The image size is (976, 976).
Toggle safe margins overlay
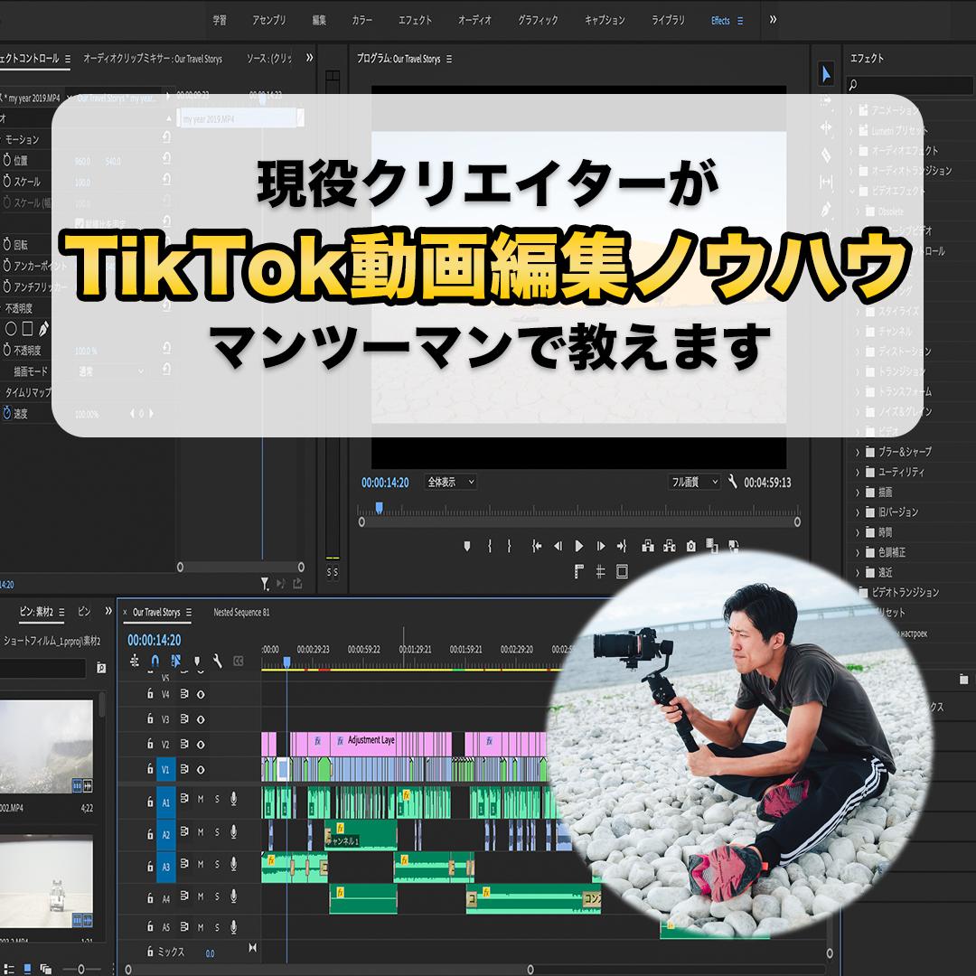click(622, 571)
